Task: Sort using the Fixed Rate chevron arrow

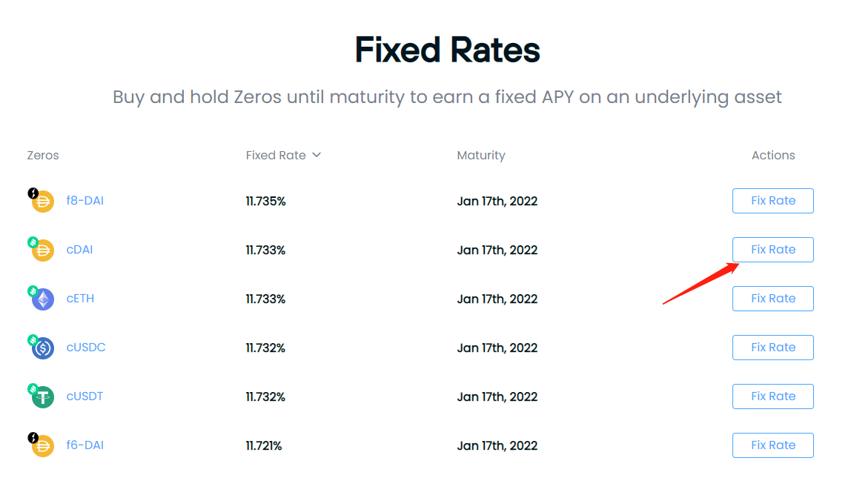Action: (317, 155)
